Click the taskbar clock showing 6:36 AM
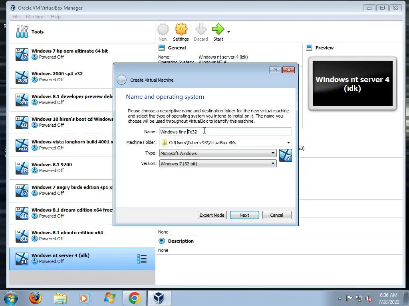 pyautogui.click(x=389, y=298)
